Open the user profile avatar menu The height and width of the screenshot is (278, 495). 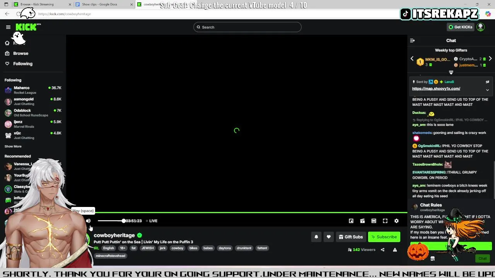481,27
